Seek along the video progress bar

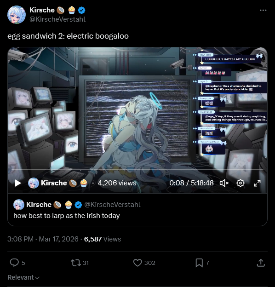pyautogui.click(x=137, y=169)
